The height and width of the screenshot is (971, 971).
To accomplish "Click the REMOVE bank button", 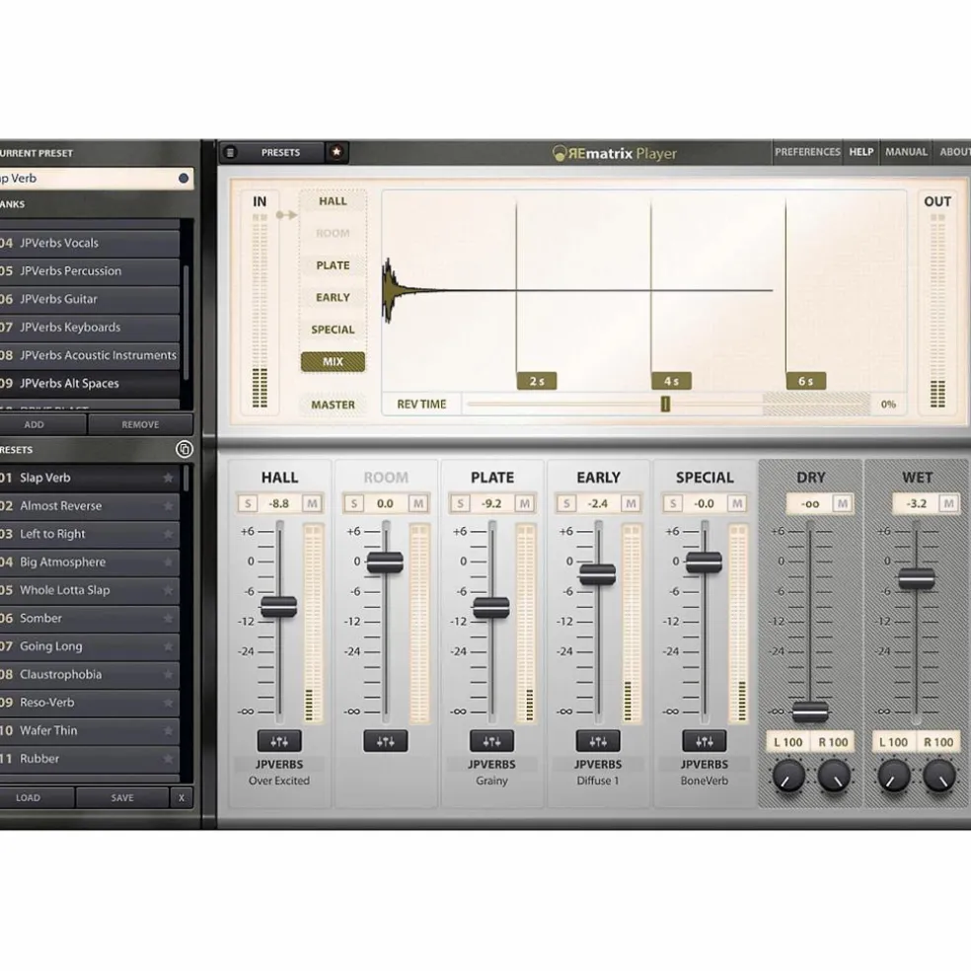I will click(140, 424).
